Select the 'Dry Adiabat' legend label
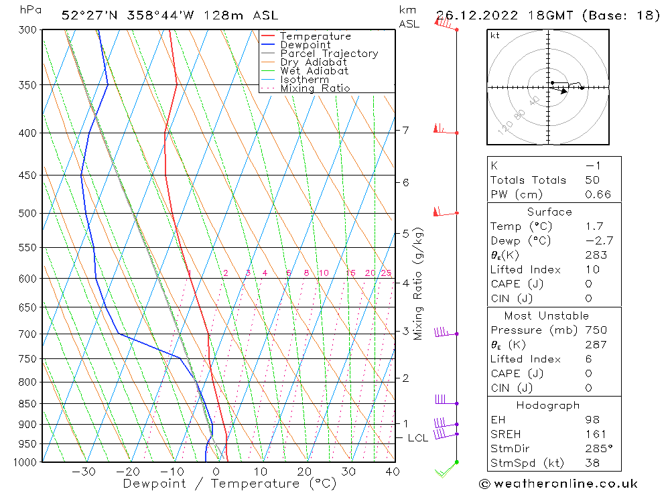The image size is (670, 491). tap(314, 62)
